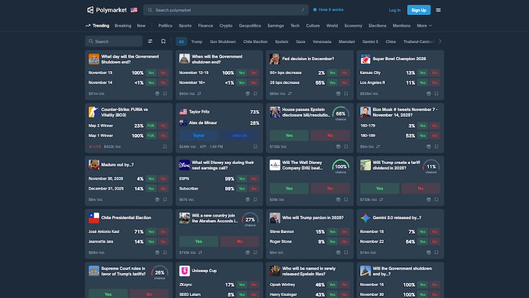
Task: Open the filter sliders icon
Action: 150,41
